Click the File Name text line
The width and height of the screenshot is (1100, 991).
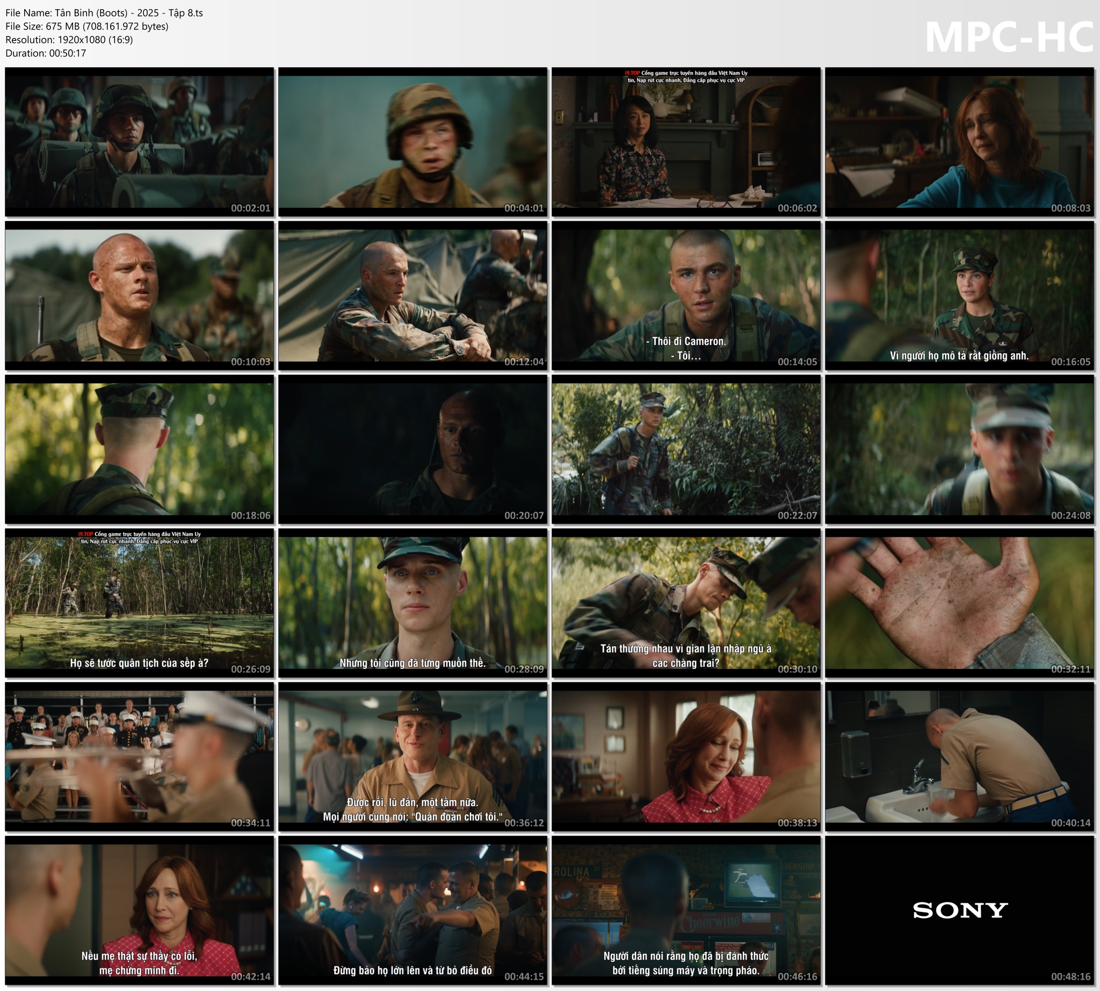click(104, 12)
